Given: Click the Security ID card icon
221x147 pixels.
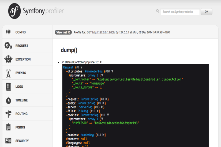Looking at the screenshot, I should (8, 141).
